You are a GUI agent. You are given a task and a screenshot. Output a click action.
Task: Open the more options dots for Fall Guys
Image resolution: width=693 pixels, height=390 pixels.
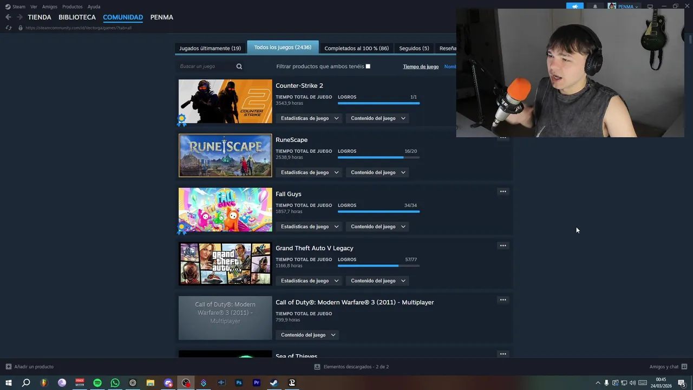click(503, 191)
